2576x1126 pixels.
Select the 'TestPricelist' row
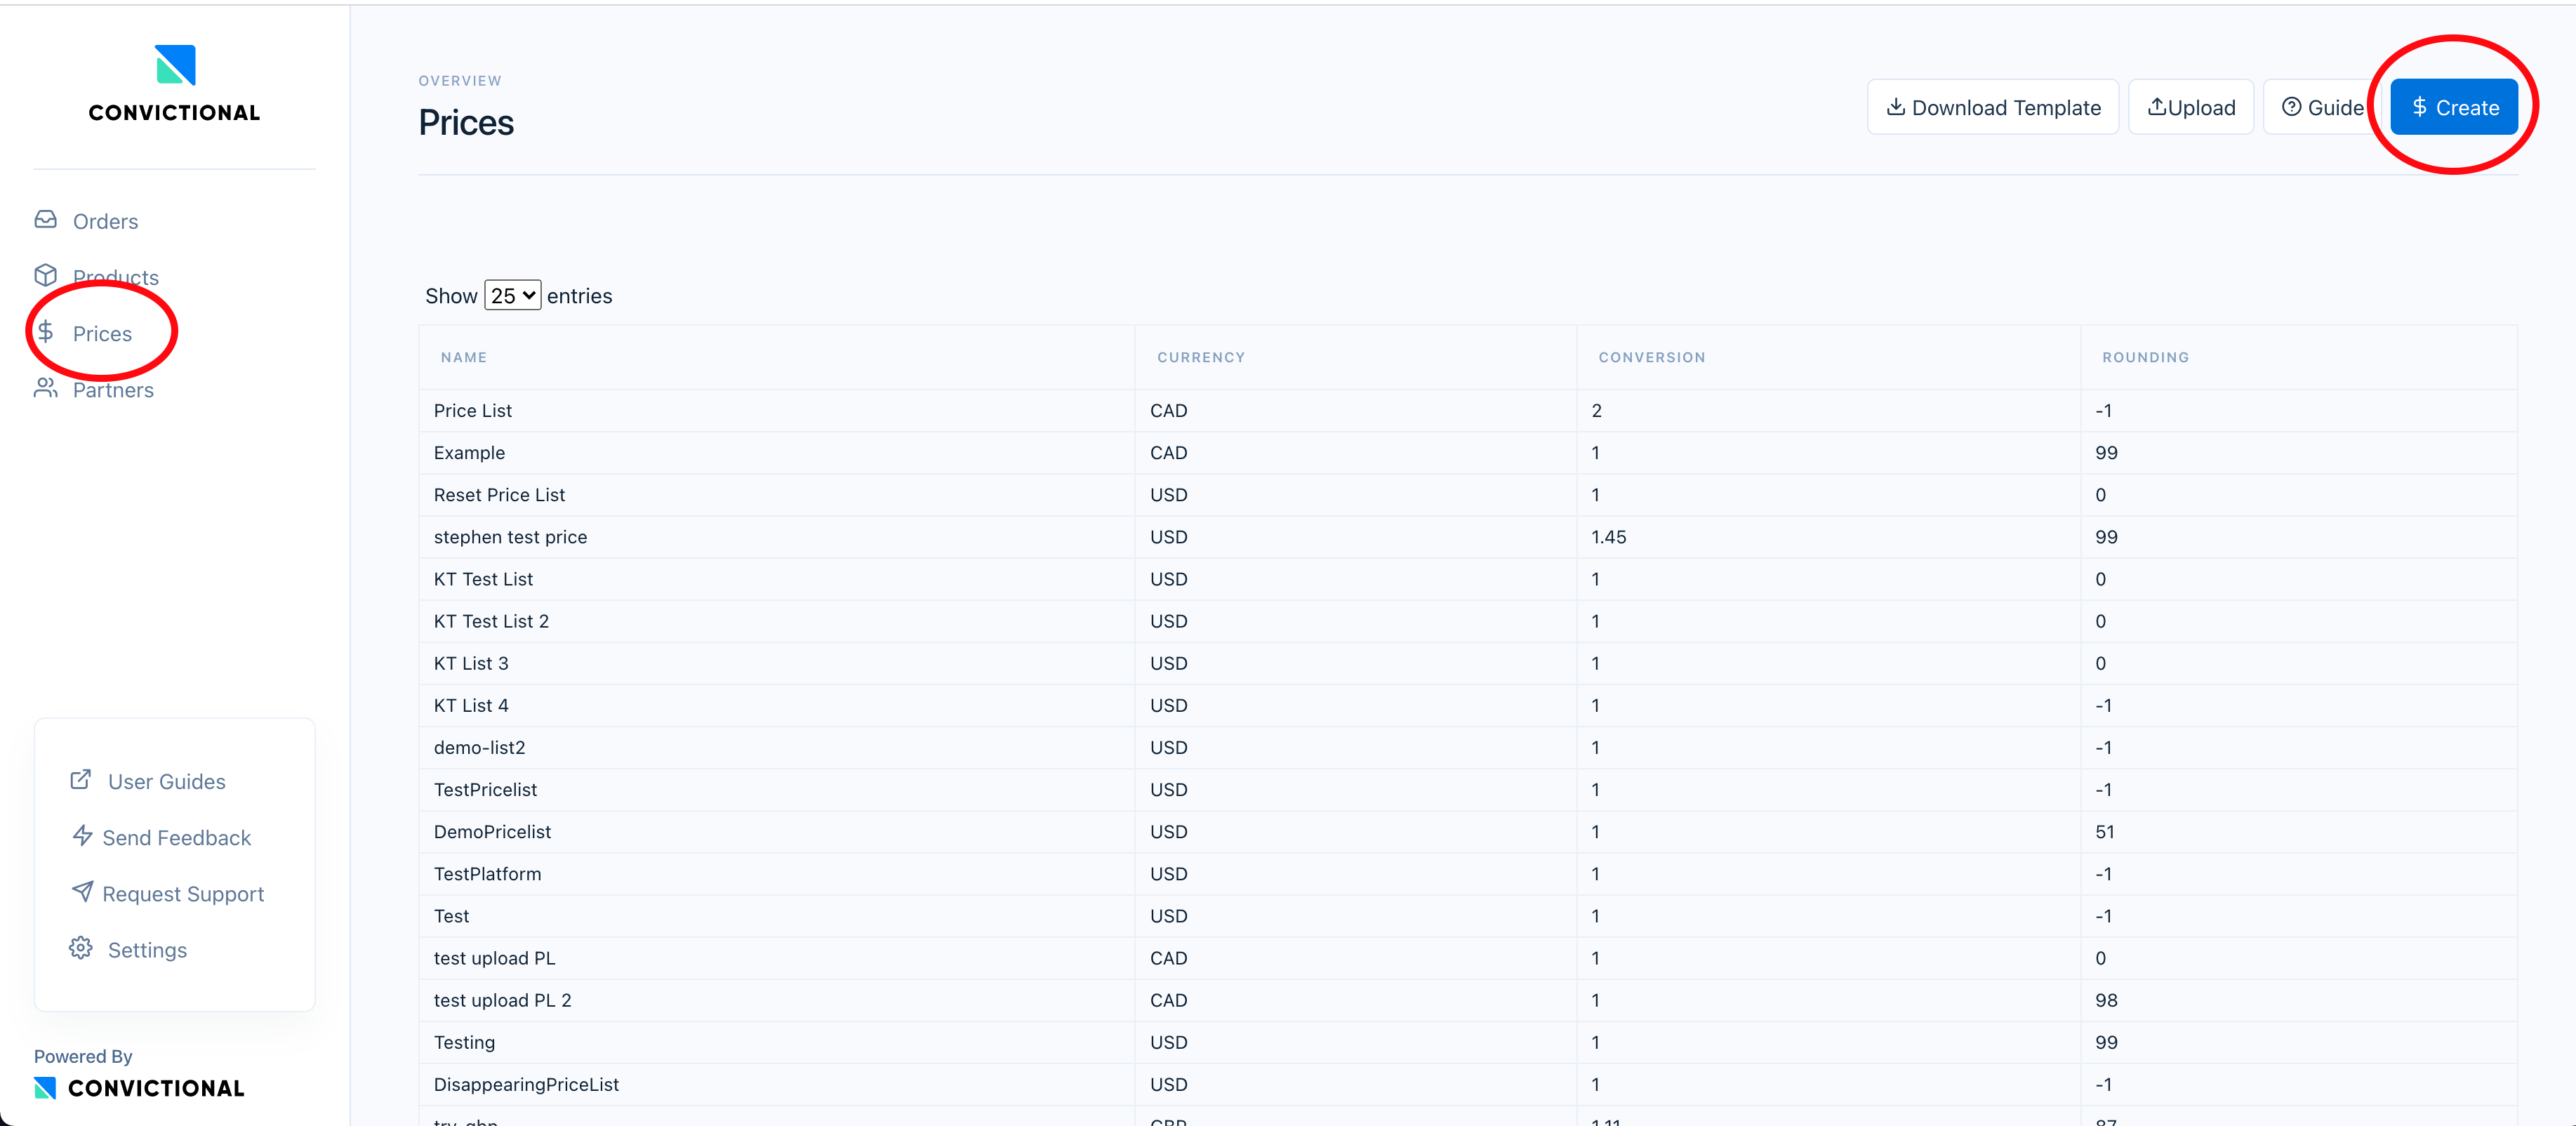click(1468, 789)
